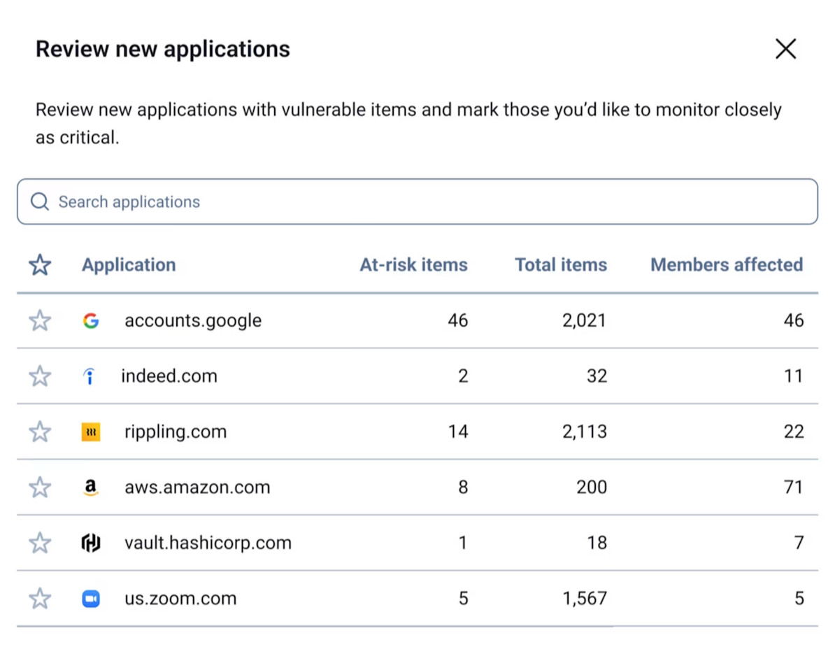Sort by Members affected
828x647 pixels.
[x=726, y=264]
